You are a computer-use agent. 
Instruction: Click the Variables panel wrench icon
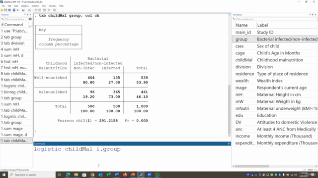pyautogui.click(x=234, y=19)
